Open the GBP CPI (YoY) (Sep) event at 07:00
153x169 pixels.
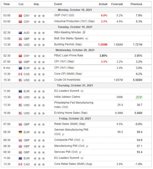pos(64,61)
